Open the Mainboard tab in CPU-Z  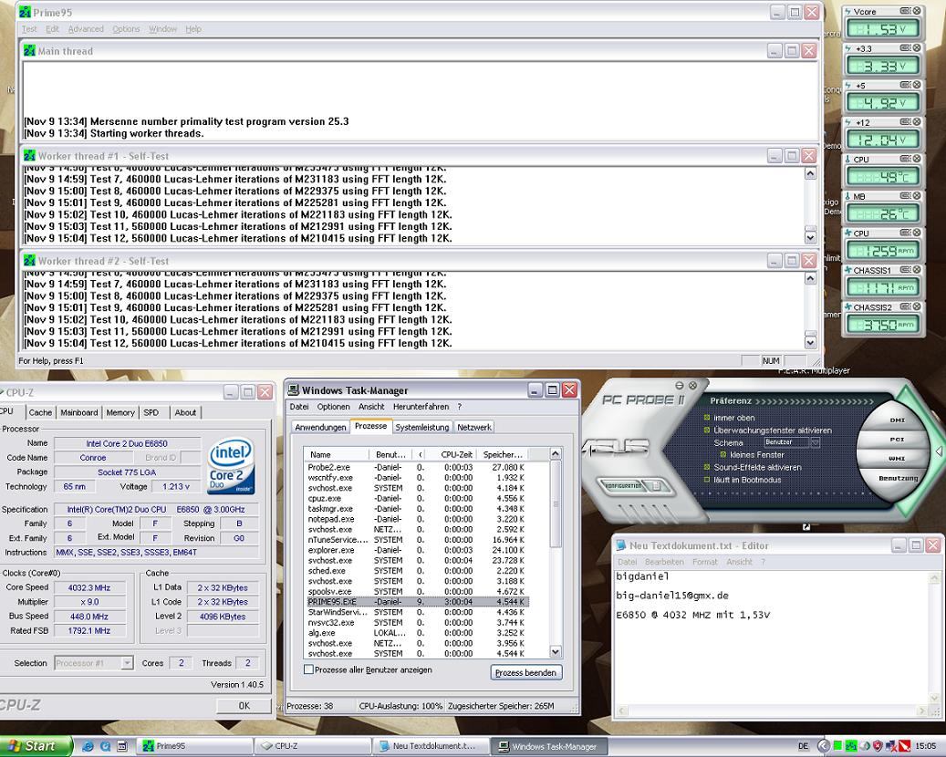(x=79, y=412)
